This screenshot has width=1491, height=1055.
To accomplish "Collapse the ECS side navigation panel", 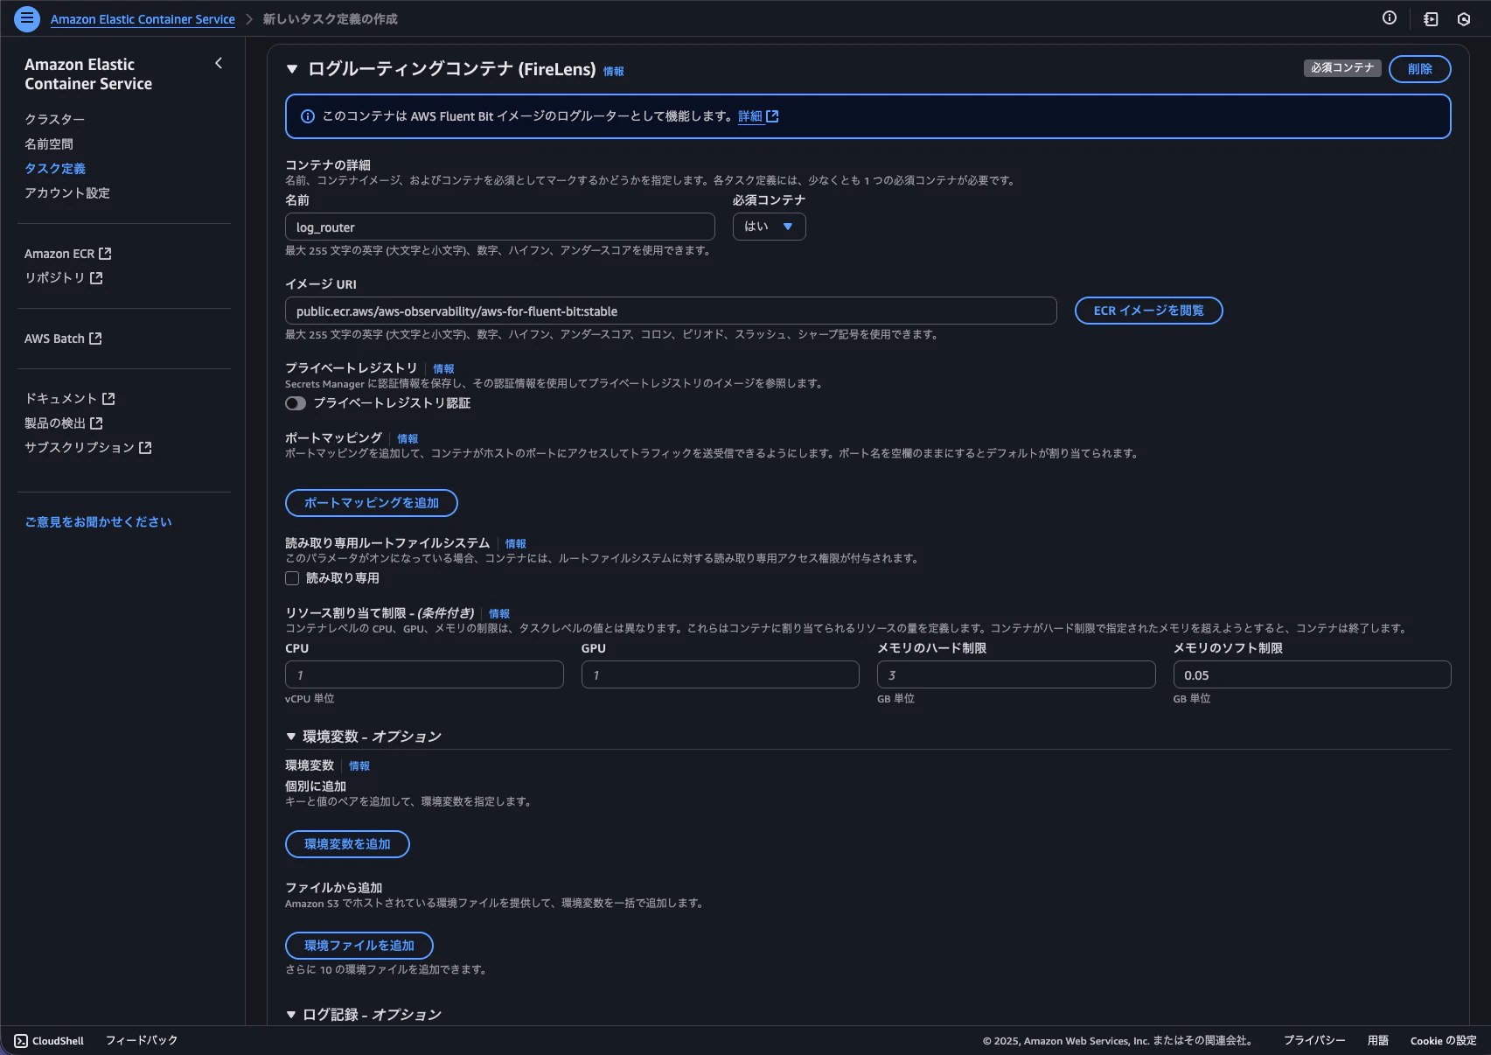I will click(219, 63).
